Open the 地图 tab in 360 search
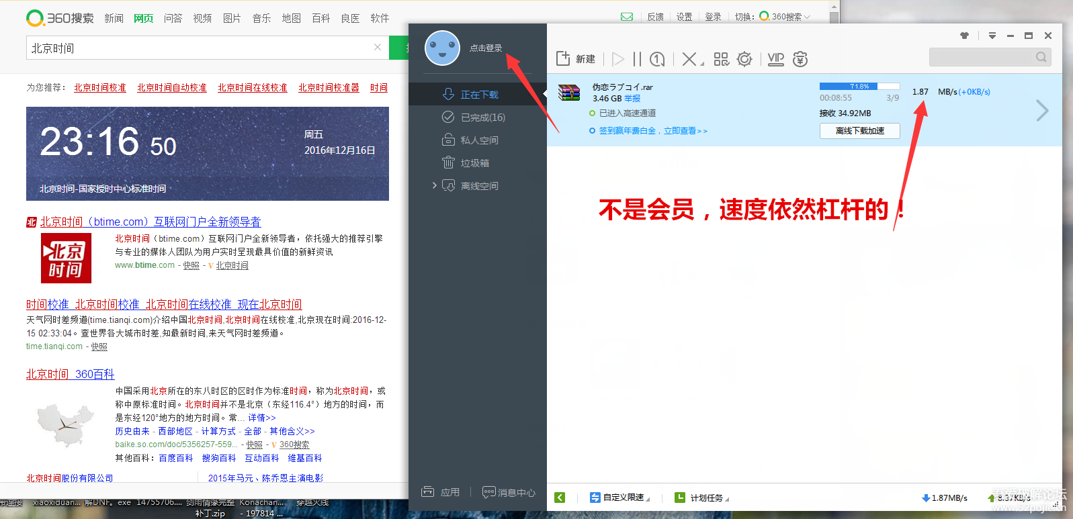1073x519 pixels. coord(291,18)
